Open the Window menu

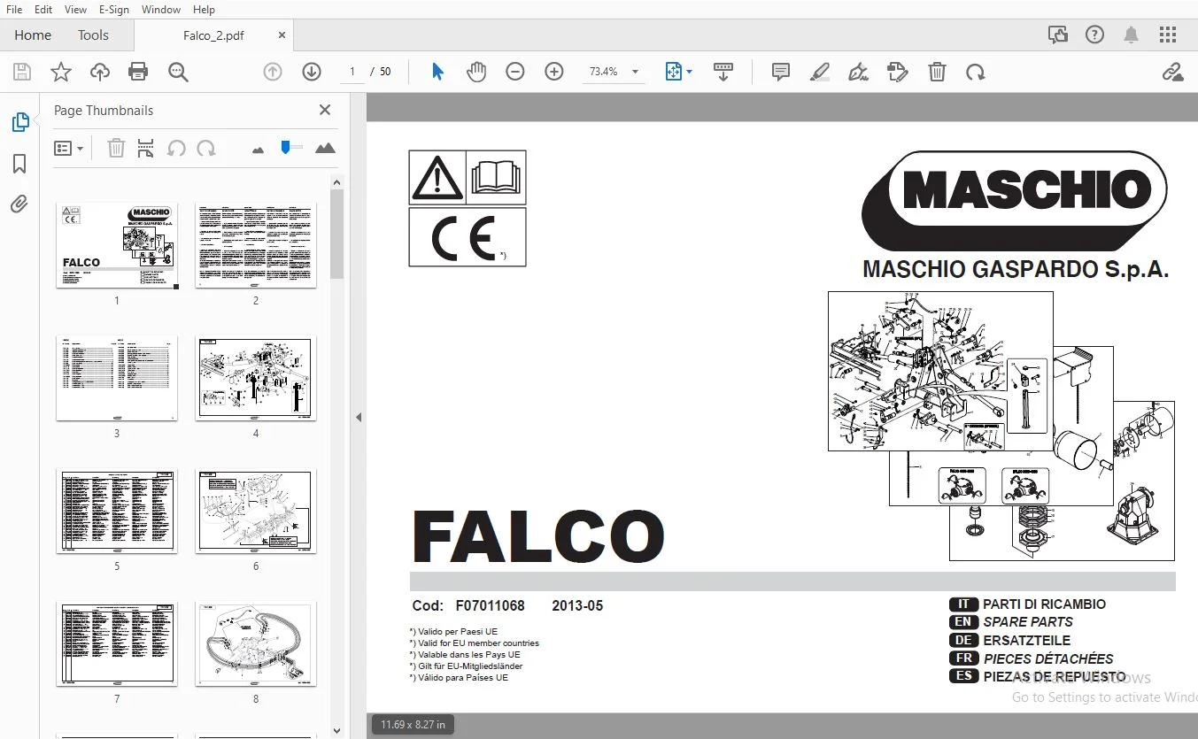(x=161, y=9)
